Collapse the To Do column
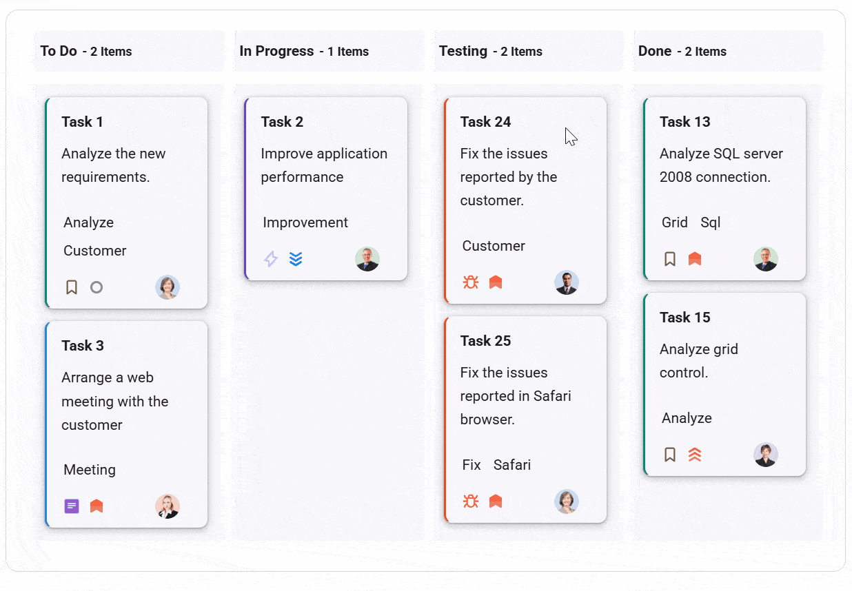The image size is (852, 591). point(129,51)
